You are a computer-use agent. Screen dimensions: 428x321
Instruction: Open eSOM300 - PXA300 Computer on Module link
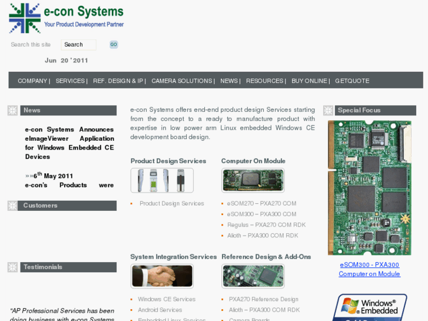coord(370,269)
